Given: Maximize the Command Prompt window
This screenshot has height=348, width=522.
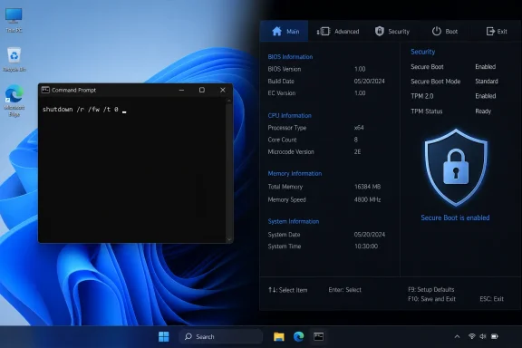Looking at the screenshot, I should 202,90.
